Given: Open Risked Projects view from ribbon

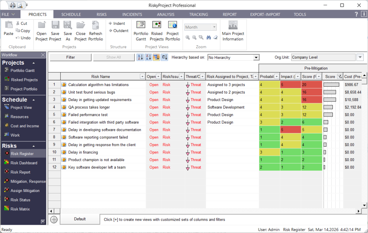Looking at the screenshot, I should (x=157, y=25).
